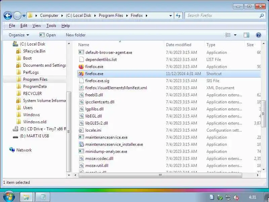This screenshot has width=269, height=202.
Task: Open the Edit menu
Action: coord(24,26)
